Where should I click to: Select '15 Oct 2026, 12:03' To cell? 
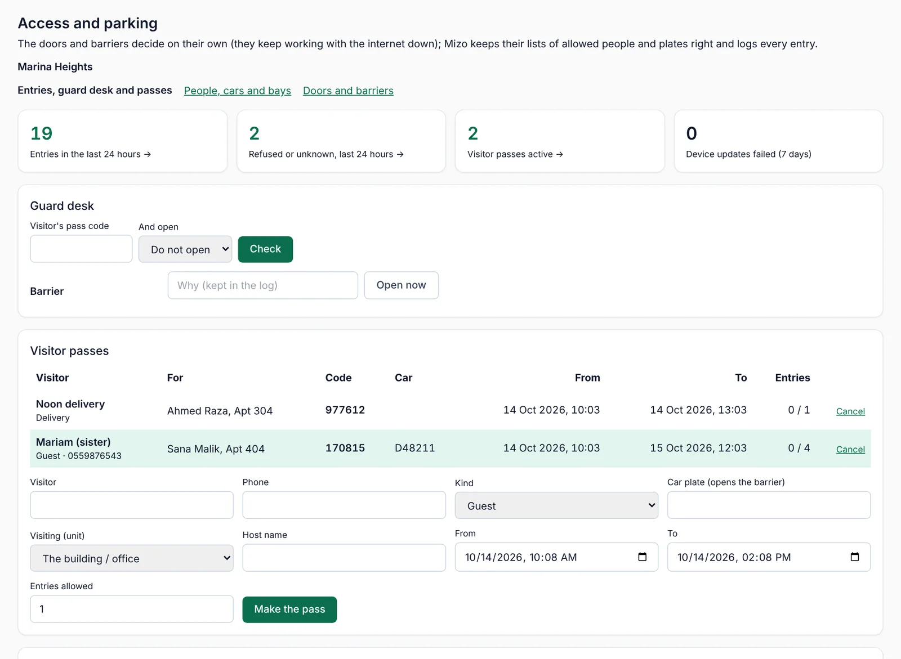pyautogui.click(x=698, y=449)
